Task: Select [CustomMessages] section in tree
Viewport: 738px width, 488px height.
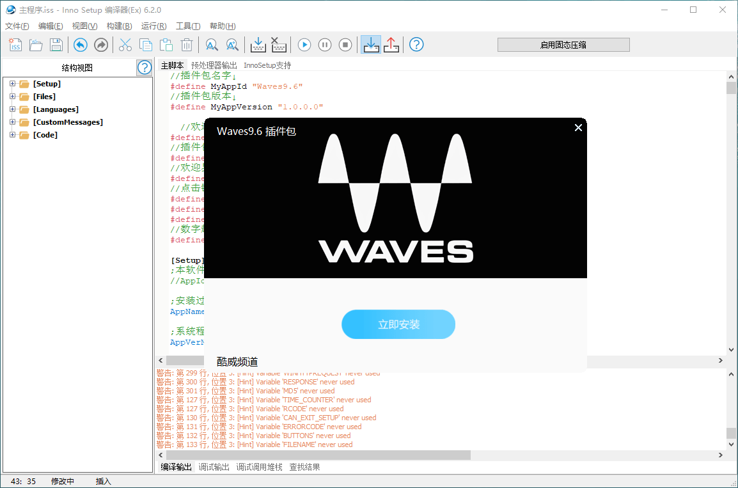Action: [x=68, y=122]
